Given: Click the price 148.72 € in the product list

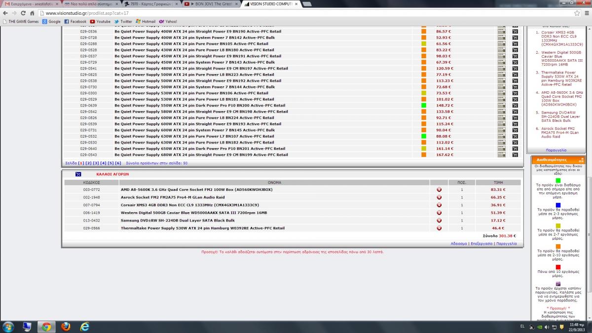Looking at the screenshot, I should pos(444,106).
